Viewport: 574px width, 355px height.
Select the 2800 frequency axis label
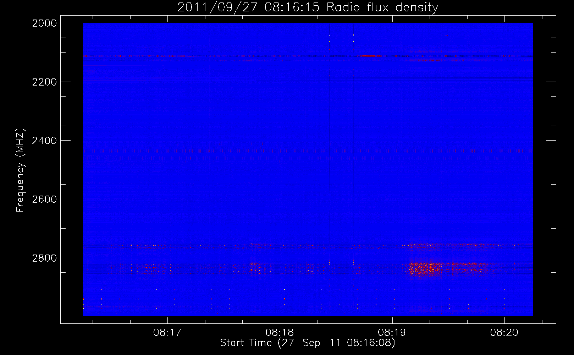(44, 258)
